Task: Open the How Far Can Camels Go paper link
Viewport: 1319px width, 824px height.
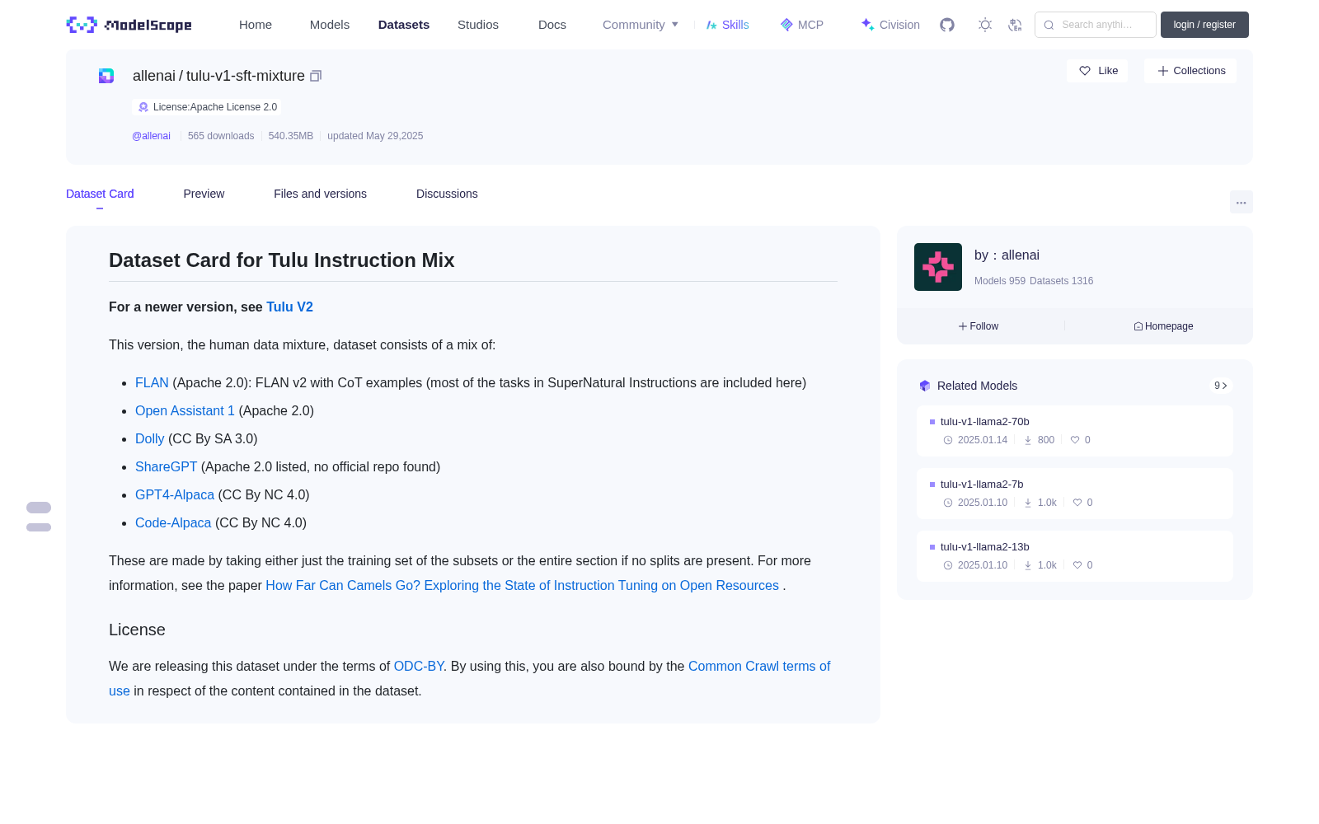Action: point(522,586)
